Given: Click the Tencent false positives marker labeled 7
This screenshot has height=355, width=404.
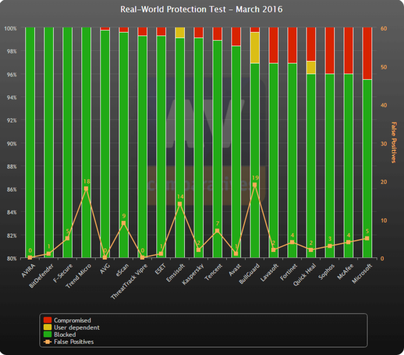Looking at the screenshot, I should pyautogui.click(x=217, y=231).
